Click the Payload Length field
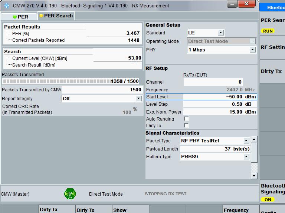Image resolution: width=285 pixels, height=213 pixels. tap(215, 149)
